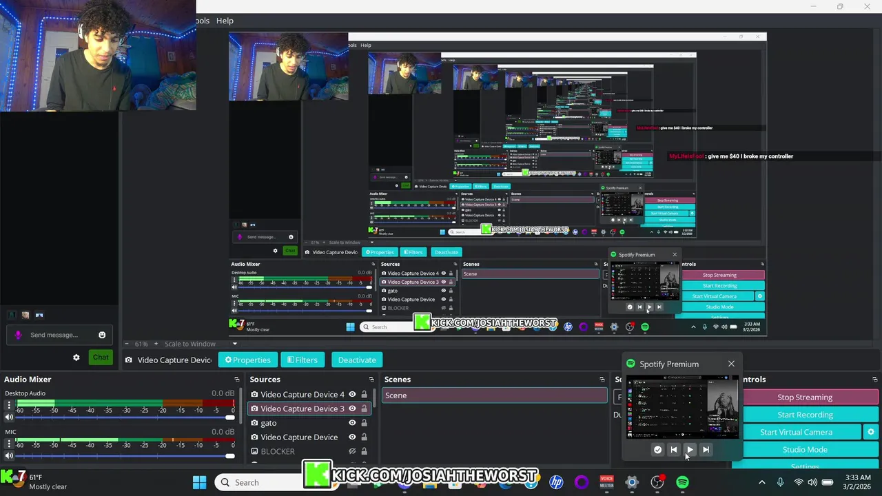This screenshot has width=882, height=496.
Task: Enable Studio Mode
Action: pos(805,450)
